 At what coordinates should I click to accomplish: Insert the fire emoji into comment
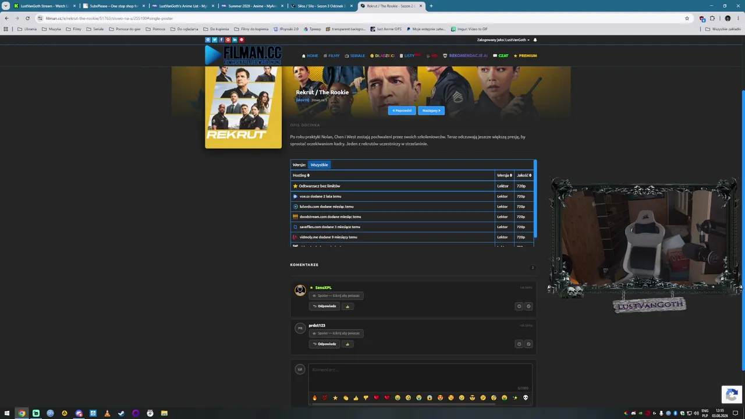[x=314, y=397]
